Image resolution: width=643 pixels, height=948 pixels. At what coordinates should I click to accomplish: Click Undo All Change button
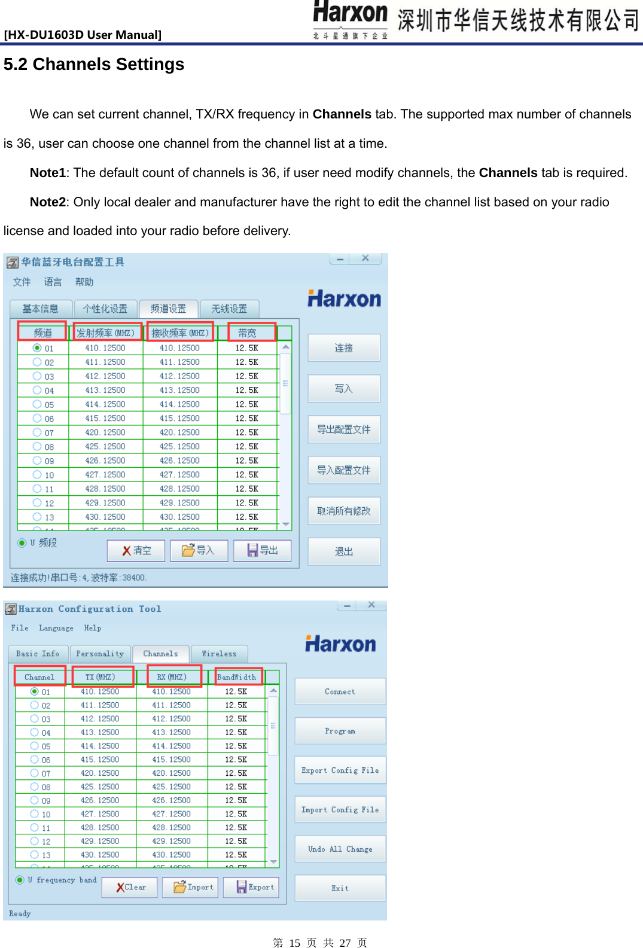(x=340, y=849)
